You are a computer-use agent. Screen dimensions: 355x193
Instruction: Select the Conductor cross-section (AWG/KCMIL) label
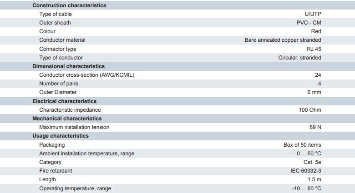point(87,75)
